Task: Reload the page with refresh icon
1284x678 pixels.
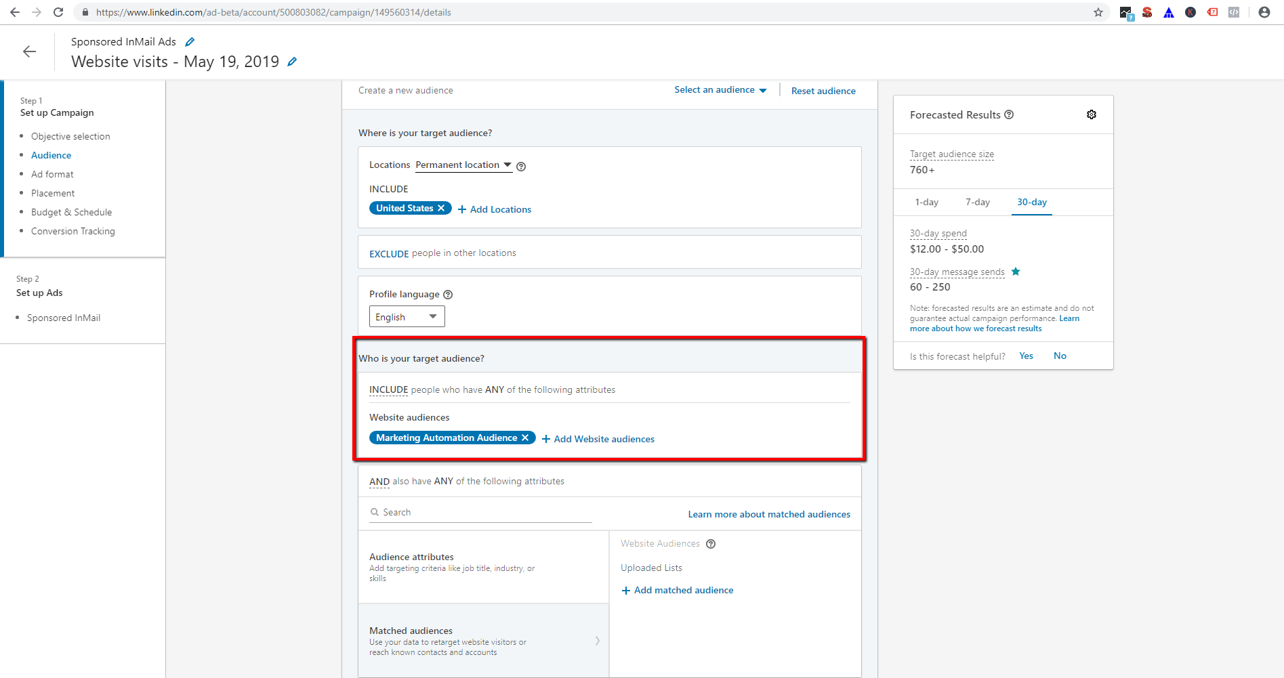Action: (58, 12)
